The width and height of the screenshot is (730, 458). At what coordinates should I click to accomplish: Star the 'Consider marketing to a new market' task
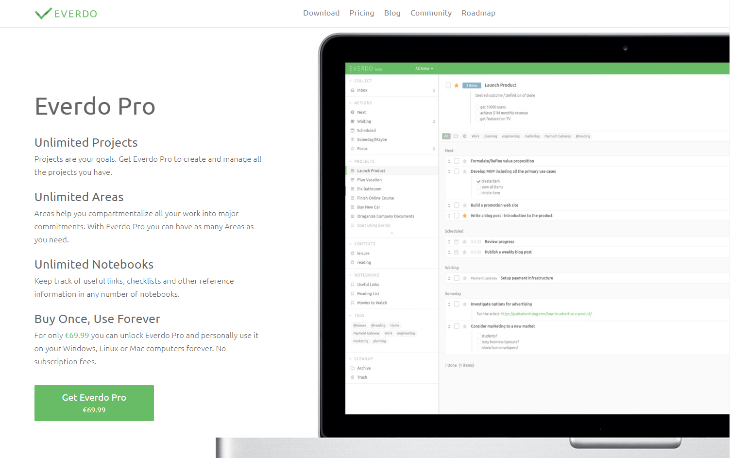click(x=465, y=326)
